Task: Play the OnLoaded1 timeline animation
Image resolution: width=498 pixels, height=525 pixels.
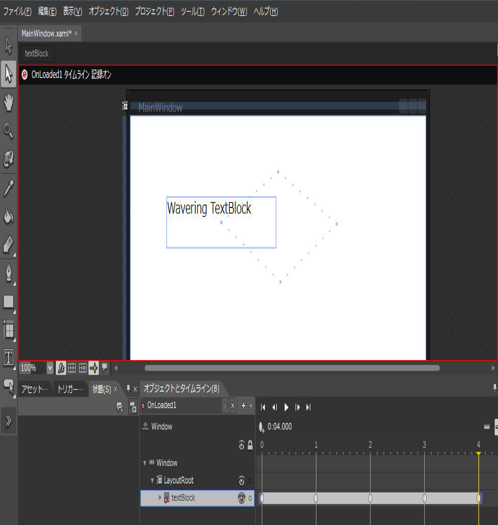Action: 286,407
